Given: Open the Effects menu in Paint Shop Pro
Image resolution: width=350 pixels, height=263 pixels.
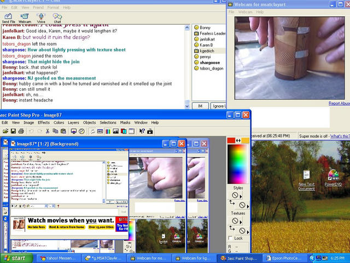Looking at the screenshot, I should pos(44,123).
